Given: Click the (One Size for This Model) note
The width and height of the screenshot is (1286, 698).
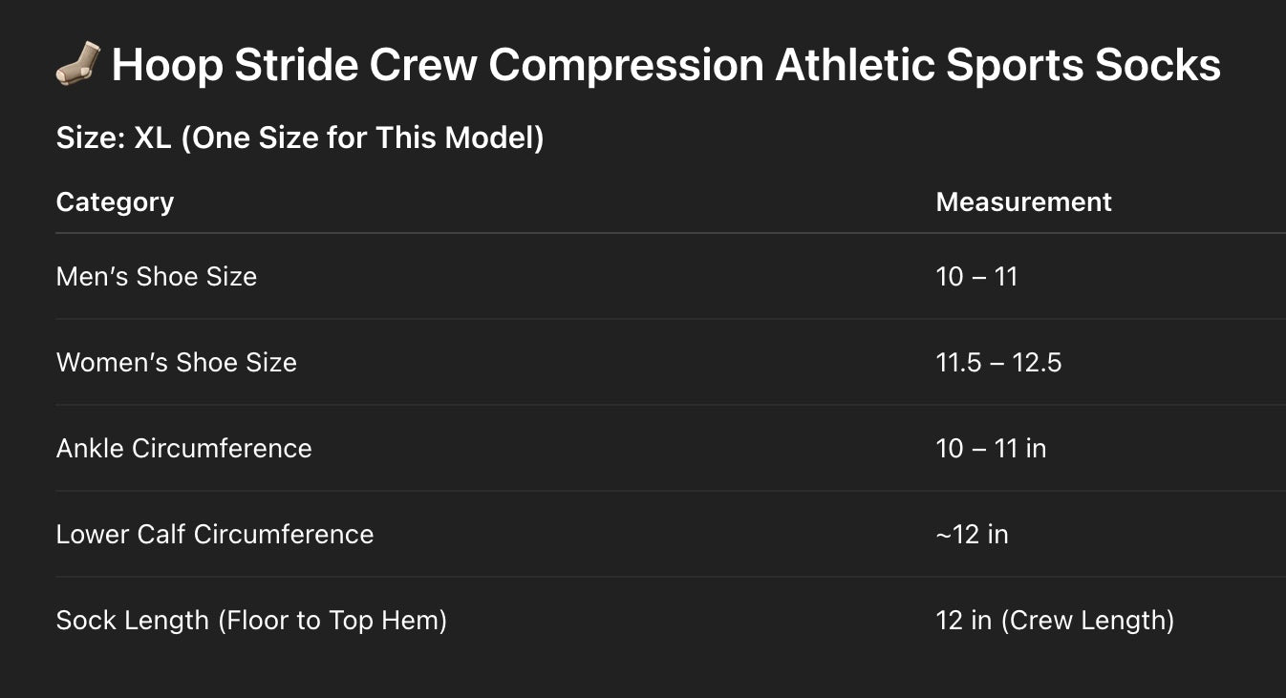Looking at the screenshot, I should pyautogui.click(x=362, y=138).
